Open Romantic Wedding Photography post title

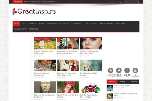[42, 74]
